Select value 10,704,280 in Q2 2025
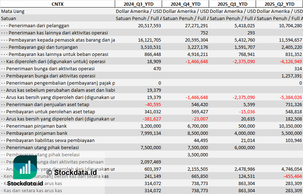The height and width of the screenshot is (194, 303). coord(290,26)
